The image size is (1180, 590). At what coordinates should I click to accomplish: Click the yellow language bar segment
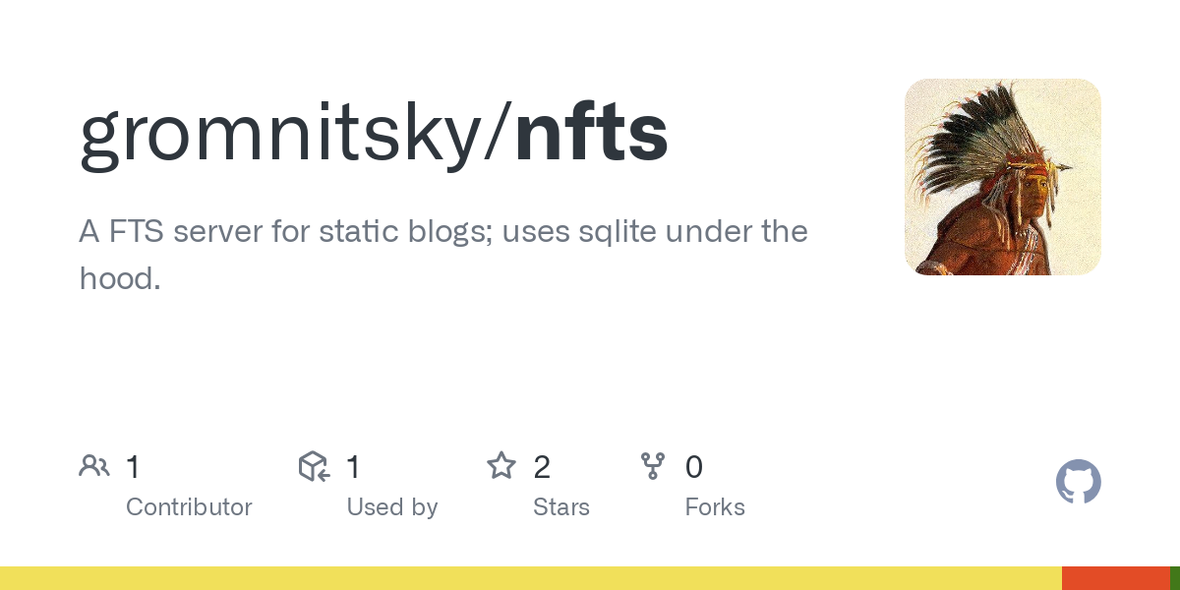pyautogui.click(x=531, y=578)
